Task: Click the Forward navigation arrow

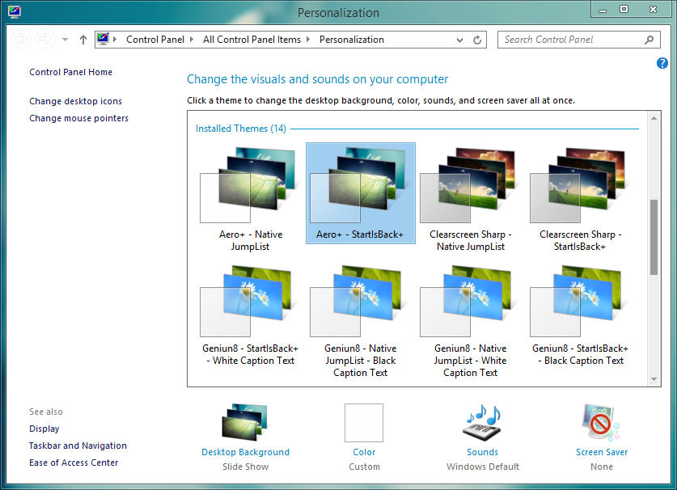Action: (45, 40)
